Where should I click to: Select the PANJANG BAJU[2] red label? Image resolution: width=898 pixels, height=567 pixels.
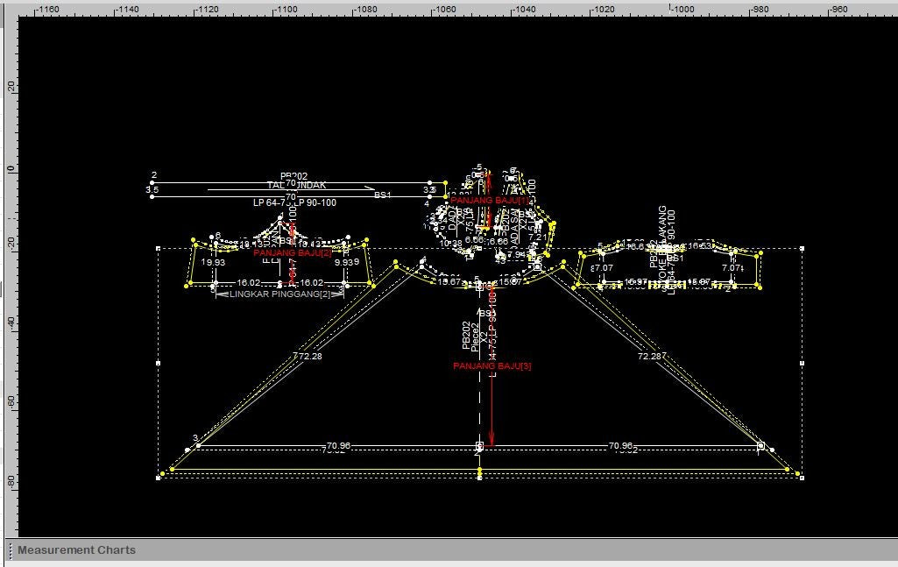click(x=293, y=253)
